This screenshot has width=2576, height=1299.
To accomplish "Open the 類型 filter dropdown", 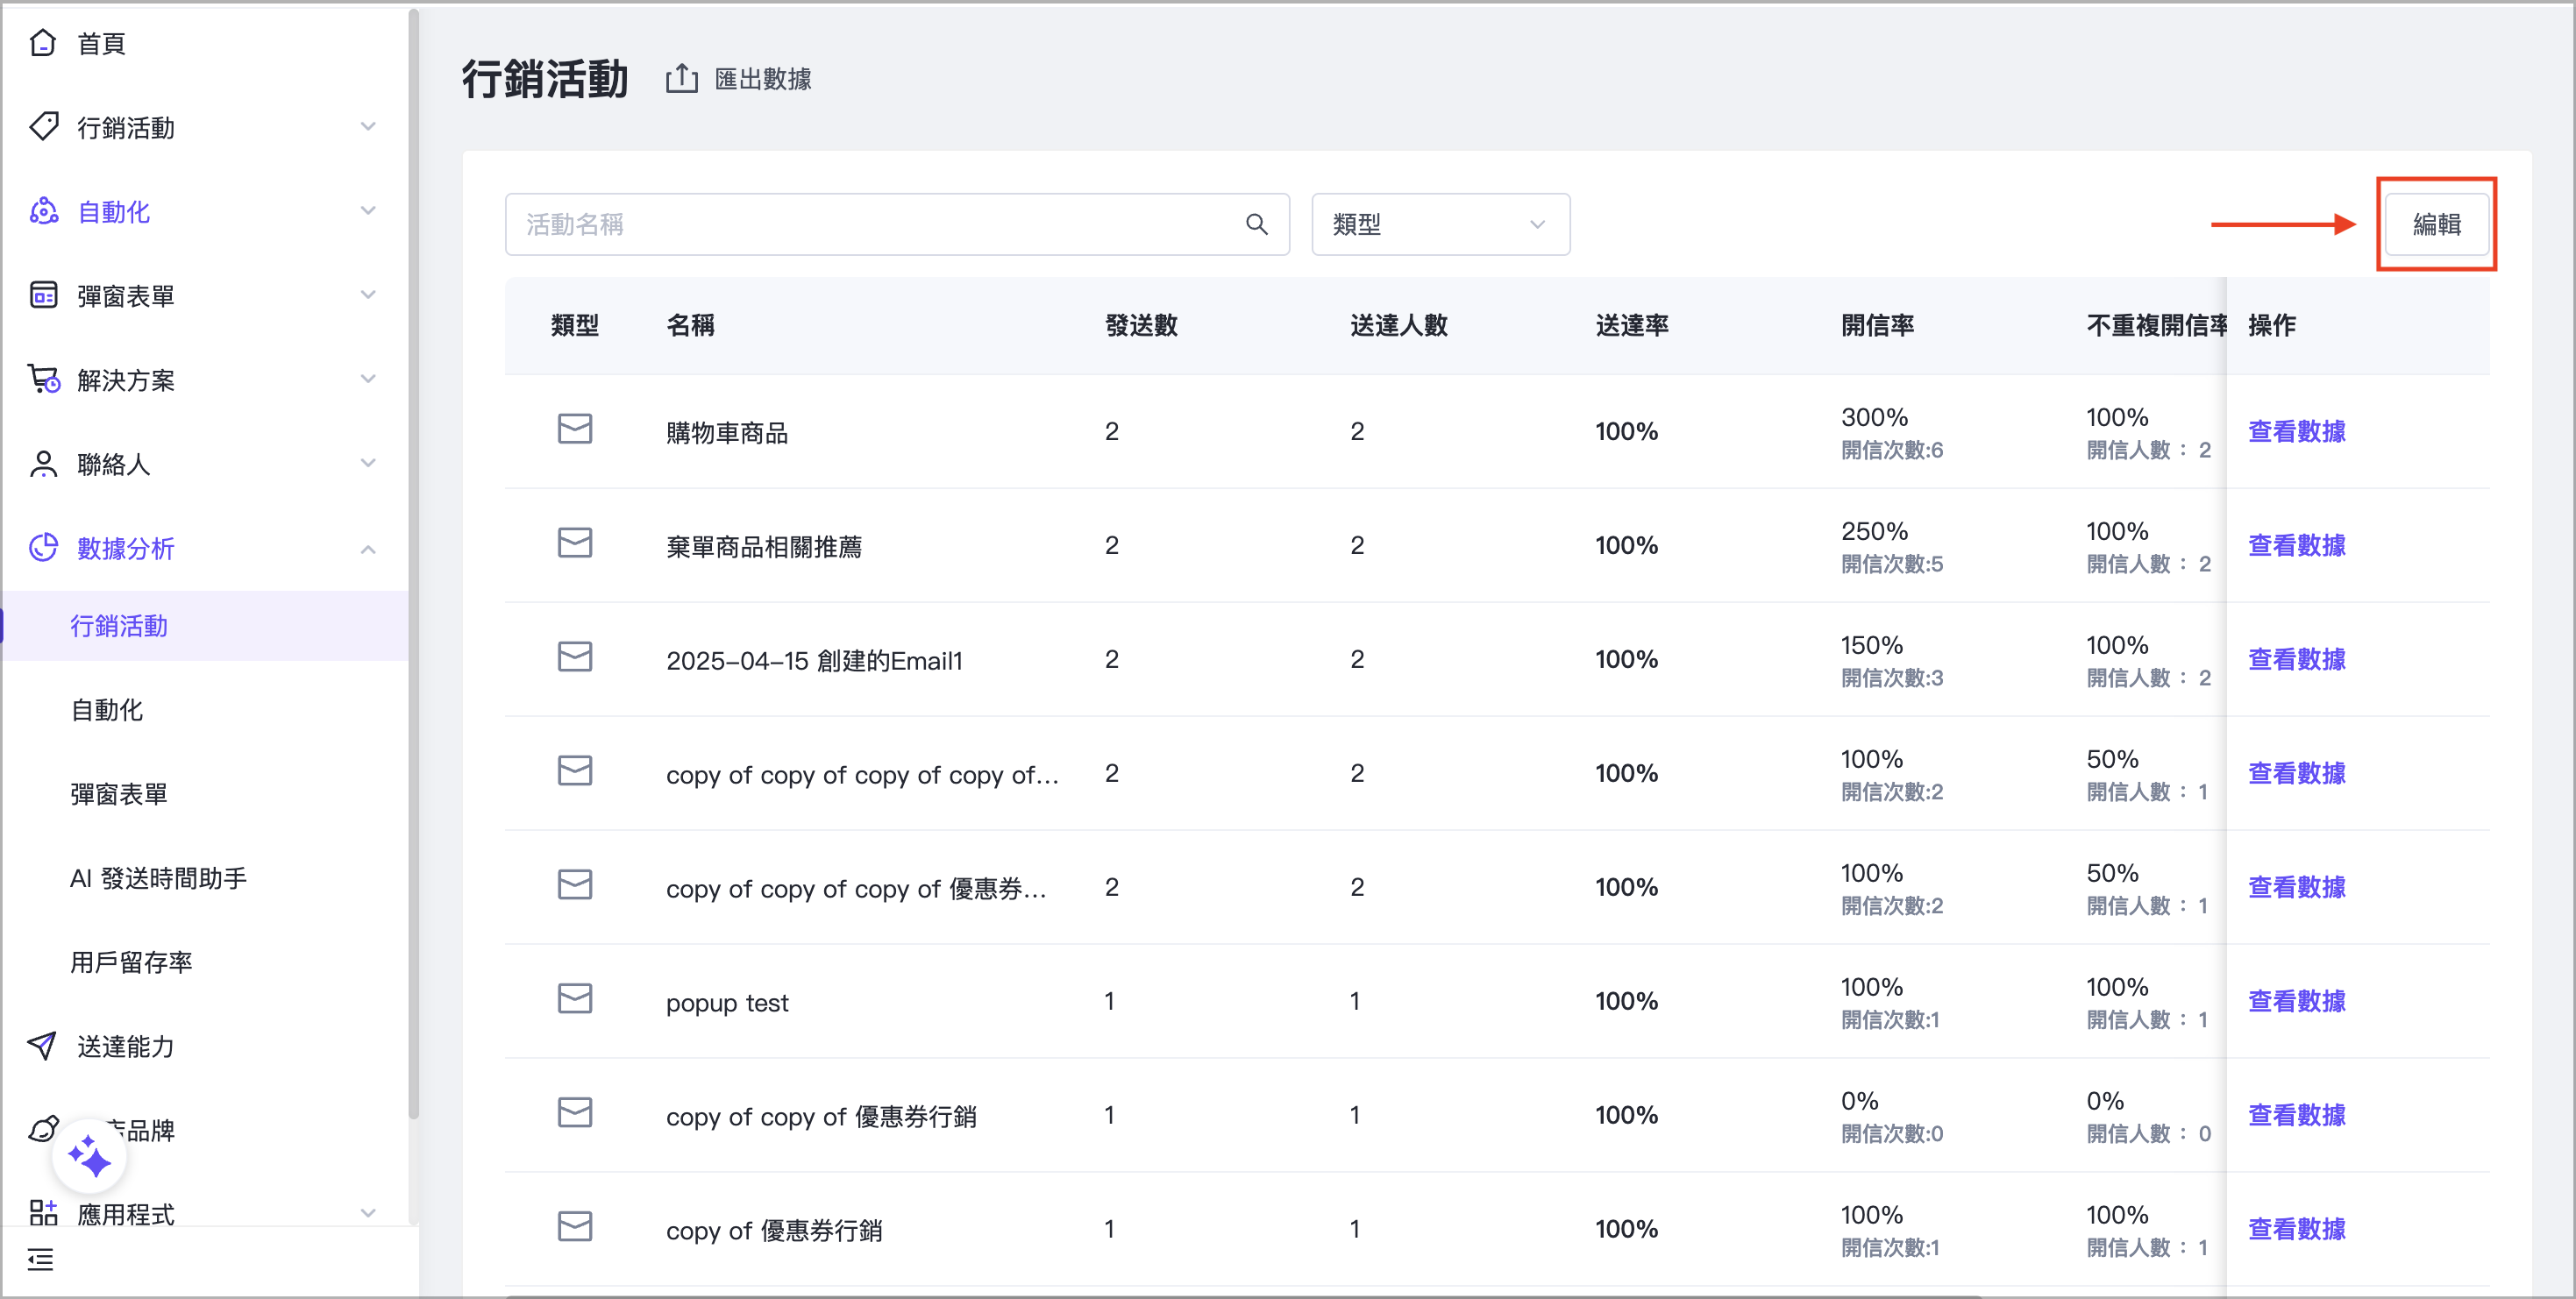I will pyautogui.click(x=1440, y=225).
